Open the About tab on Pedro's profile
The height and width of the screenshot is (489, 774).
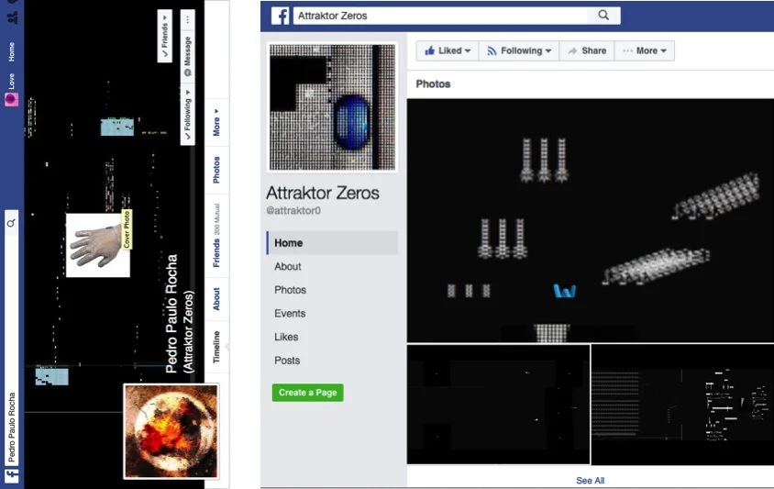(x=216, y=299)
